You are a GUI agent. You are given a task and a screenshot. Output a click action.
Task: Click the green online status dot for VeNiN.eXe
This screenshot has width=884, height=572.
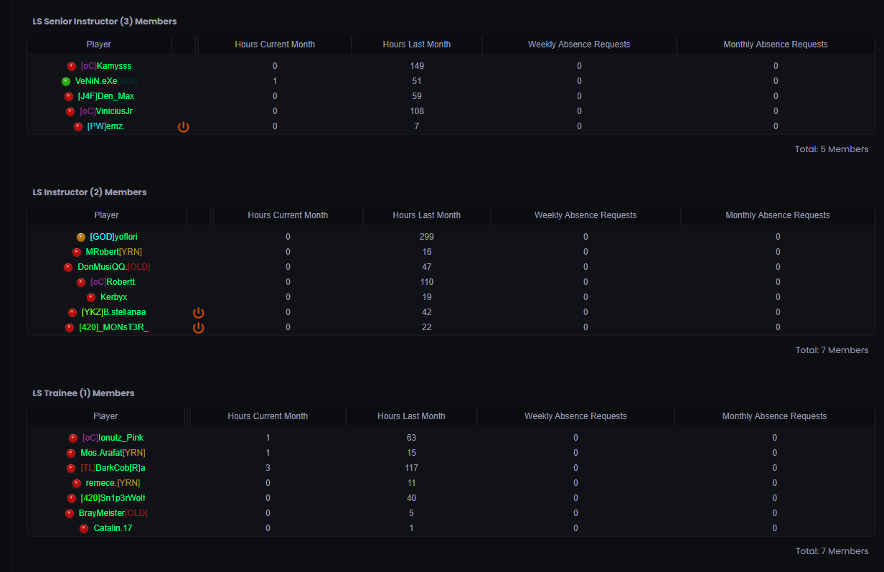(66, 82)
